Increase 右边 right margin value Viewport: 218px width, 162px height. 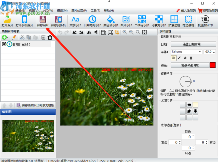point(207,141)
